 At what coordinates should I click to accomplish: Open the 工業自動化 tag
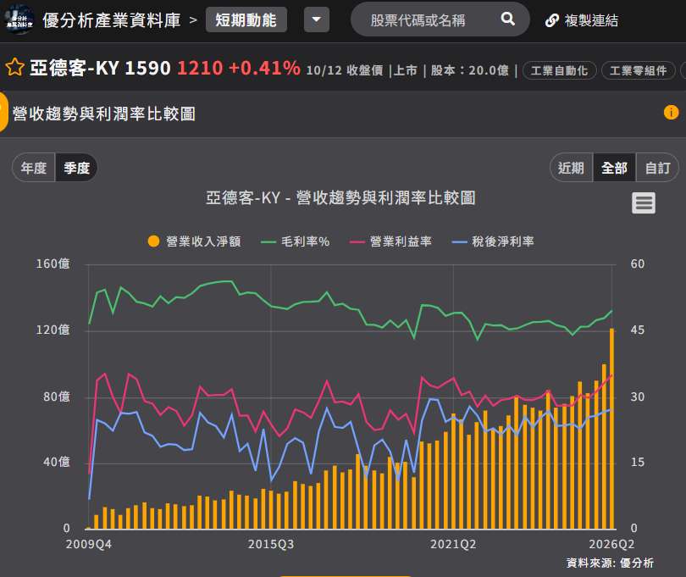(x=559, y=70)
